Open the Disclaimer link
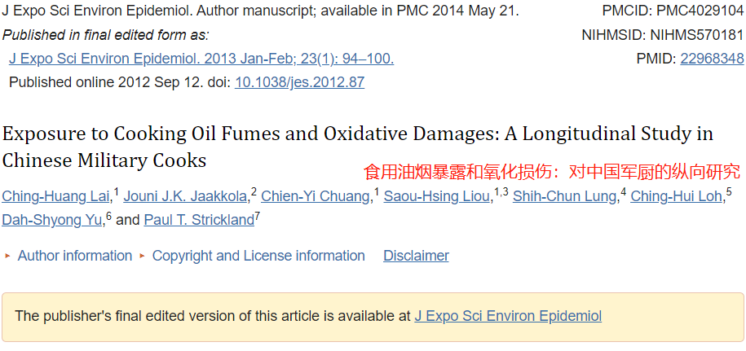Image resolution: width=746 pixels, height=351 pixels. (x=416, y=256)
